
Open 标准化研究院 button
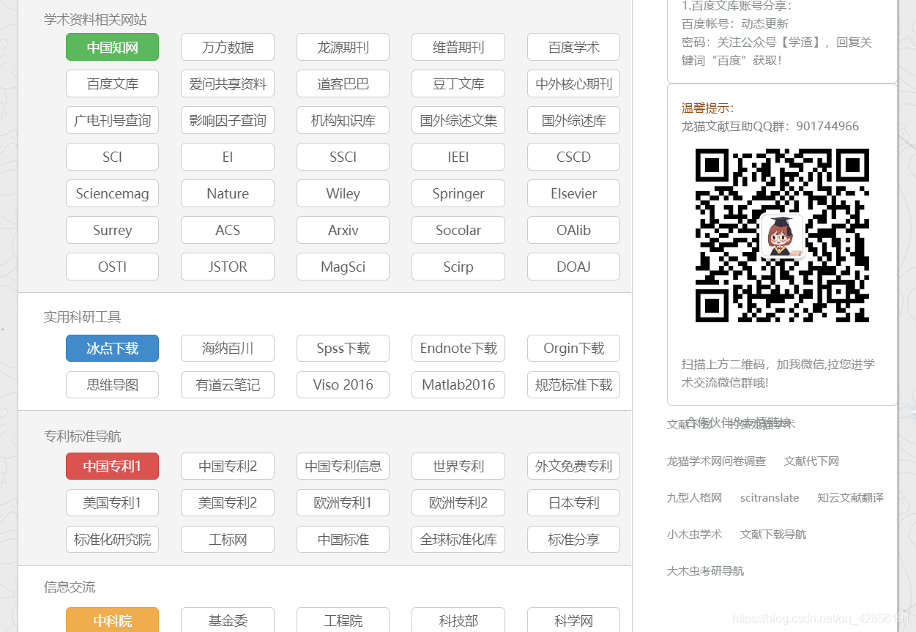(112, 539)
